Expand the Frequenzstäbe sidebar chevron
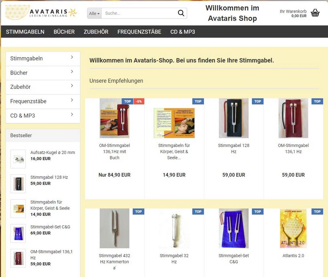 [72, 100]
